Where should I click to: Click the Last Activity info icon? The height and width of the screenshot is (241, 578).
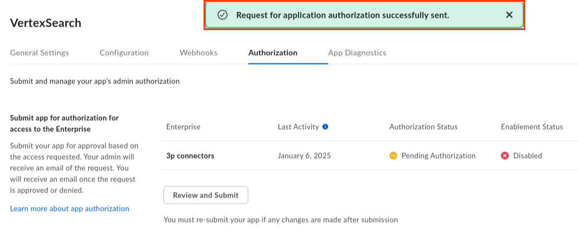click(325, 127)
